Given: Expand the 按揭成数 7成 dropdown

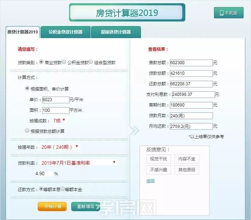Looking at the screenshot, I should (x=59, y=120).
